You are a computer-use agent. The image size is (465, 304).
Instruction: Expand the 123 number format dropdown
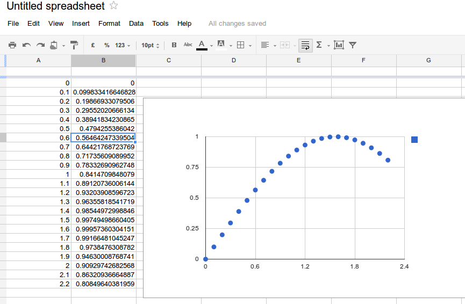coord(123,45)
